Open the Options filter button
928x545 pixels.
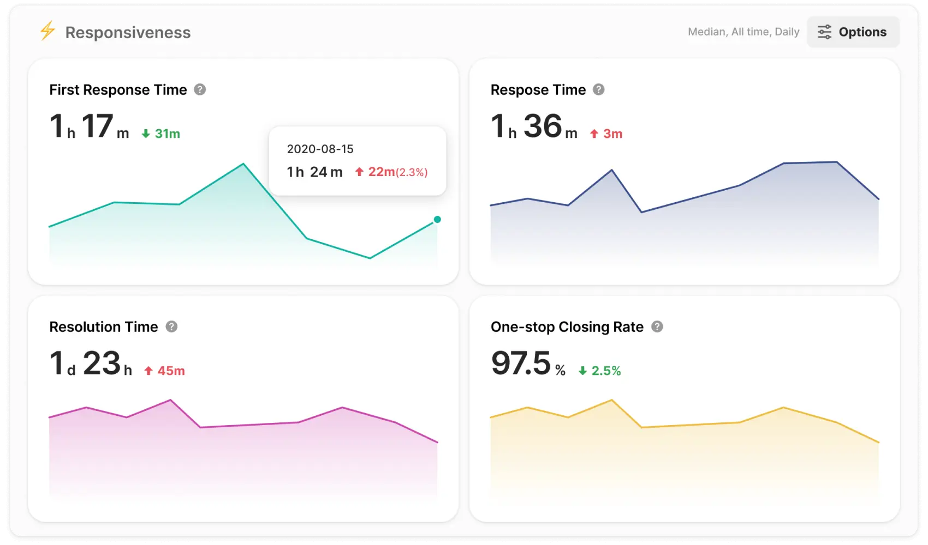click(x=853, y=32)
